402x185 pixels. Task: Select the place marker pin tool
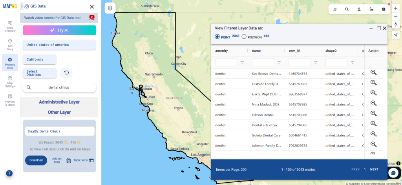tap(359, 9)
